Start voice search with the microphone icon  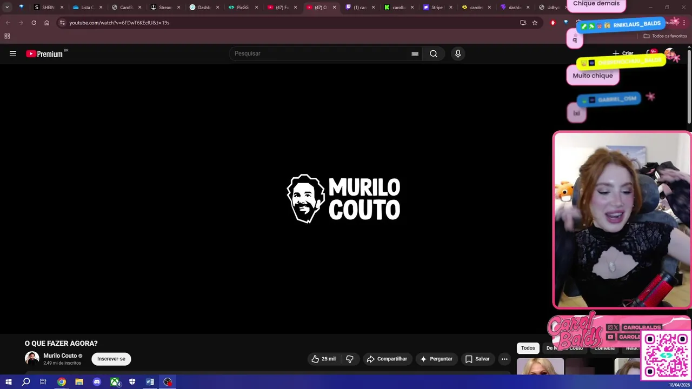pos(458,53)
